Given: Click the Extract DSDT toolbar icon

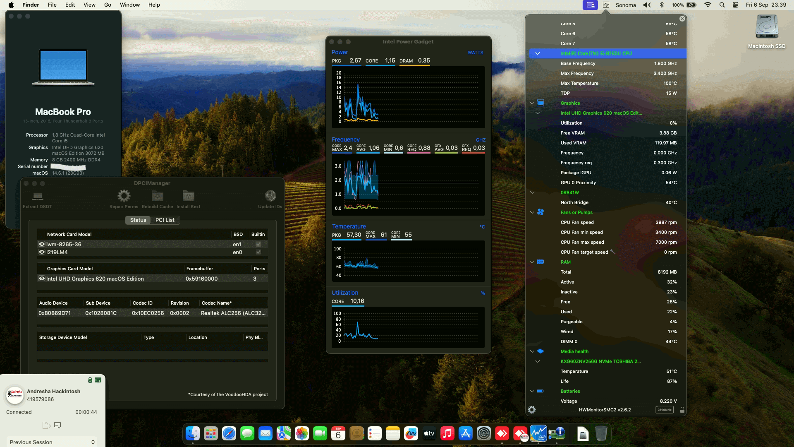Looking at the screenshot, I should point(38,198).
